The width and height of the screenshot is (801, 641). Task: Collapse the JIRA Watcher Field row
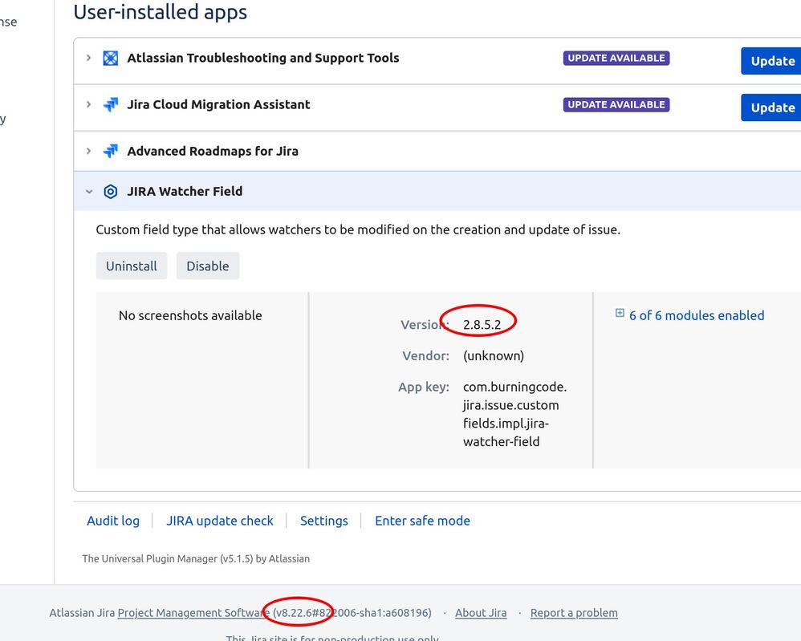89,192
